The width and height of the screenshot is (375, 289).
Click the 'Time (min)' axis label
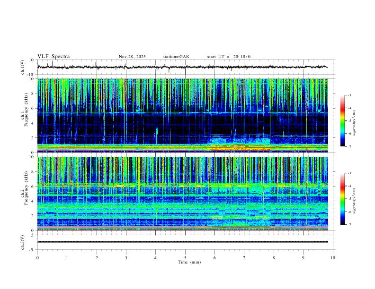pyautogui.click(x=189, y=262)
